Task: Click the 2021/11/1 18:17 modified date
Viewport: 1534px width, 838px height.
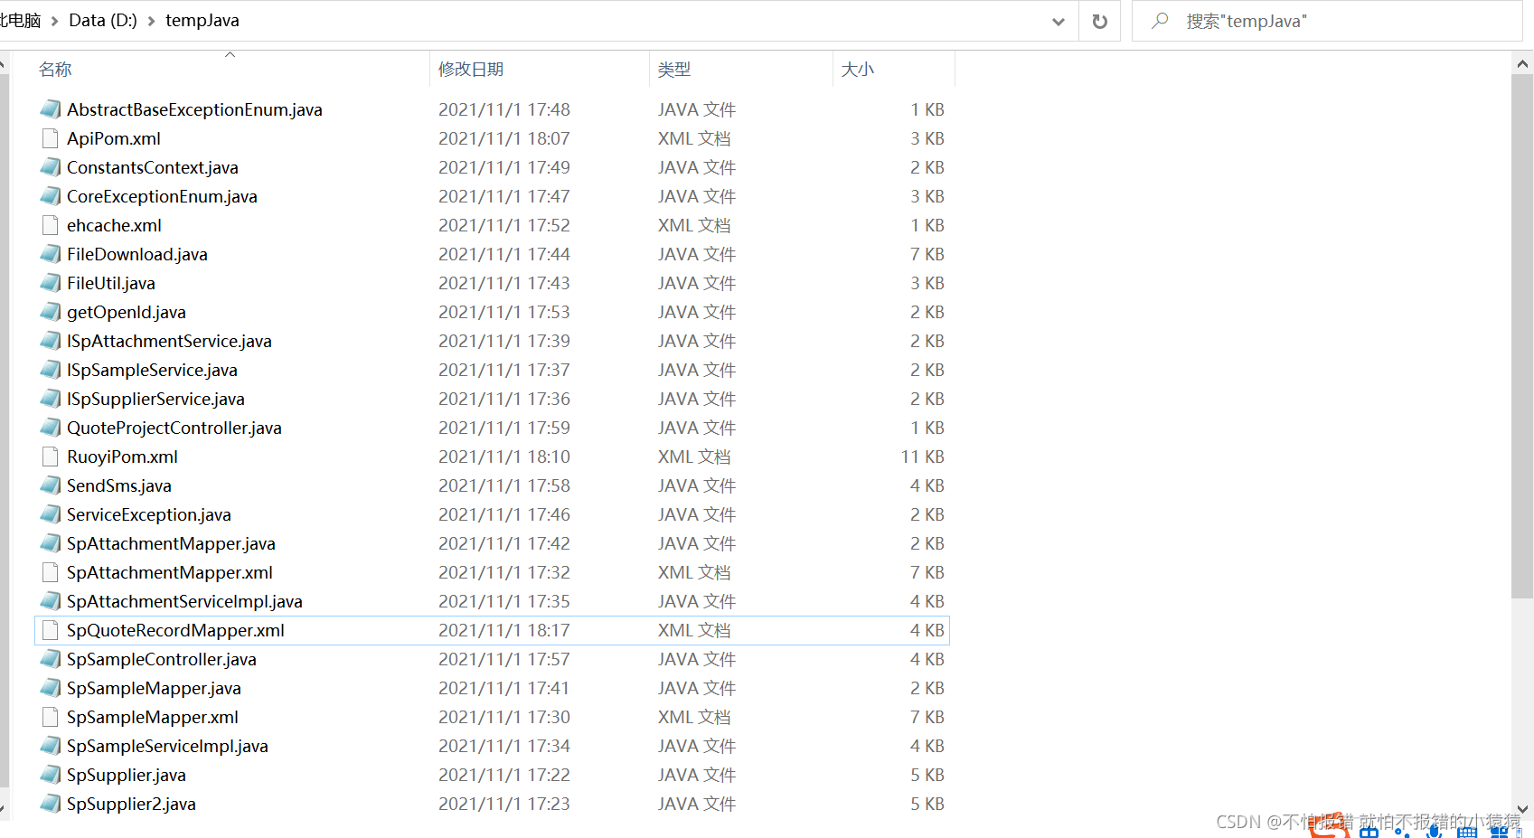Action: pos(504,630)
